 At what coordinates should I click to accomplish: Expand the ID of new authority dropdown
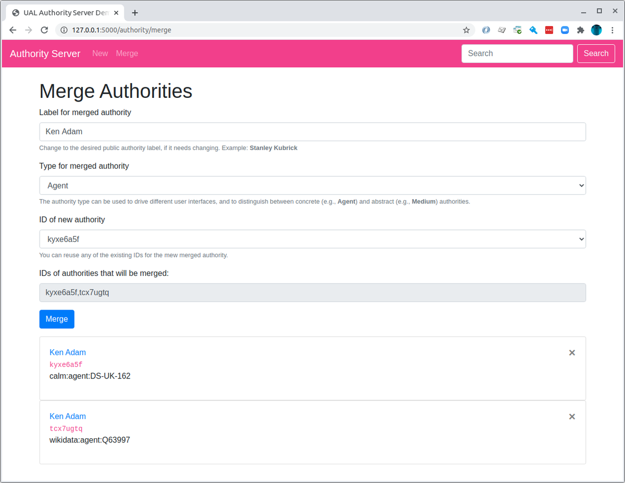[x=312, y=239]
